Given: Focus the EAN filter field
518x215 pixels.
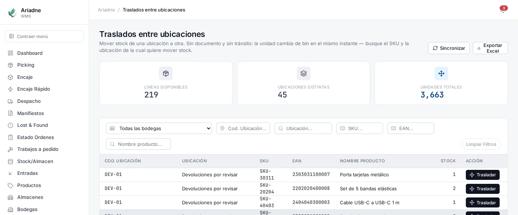Looking at the screenshot, I should pyautogui.click(x=411, y=128).
